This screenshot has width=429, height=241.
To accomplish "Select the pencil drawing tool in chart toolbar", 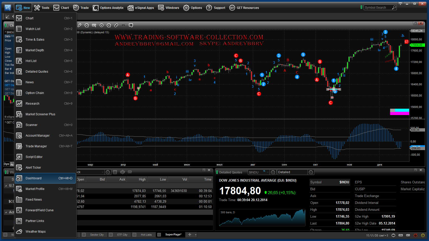I will coord(80,25).
